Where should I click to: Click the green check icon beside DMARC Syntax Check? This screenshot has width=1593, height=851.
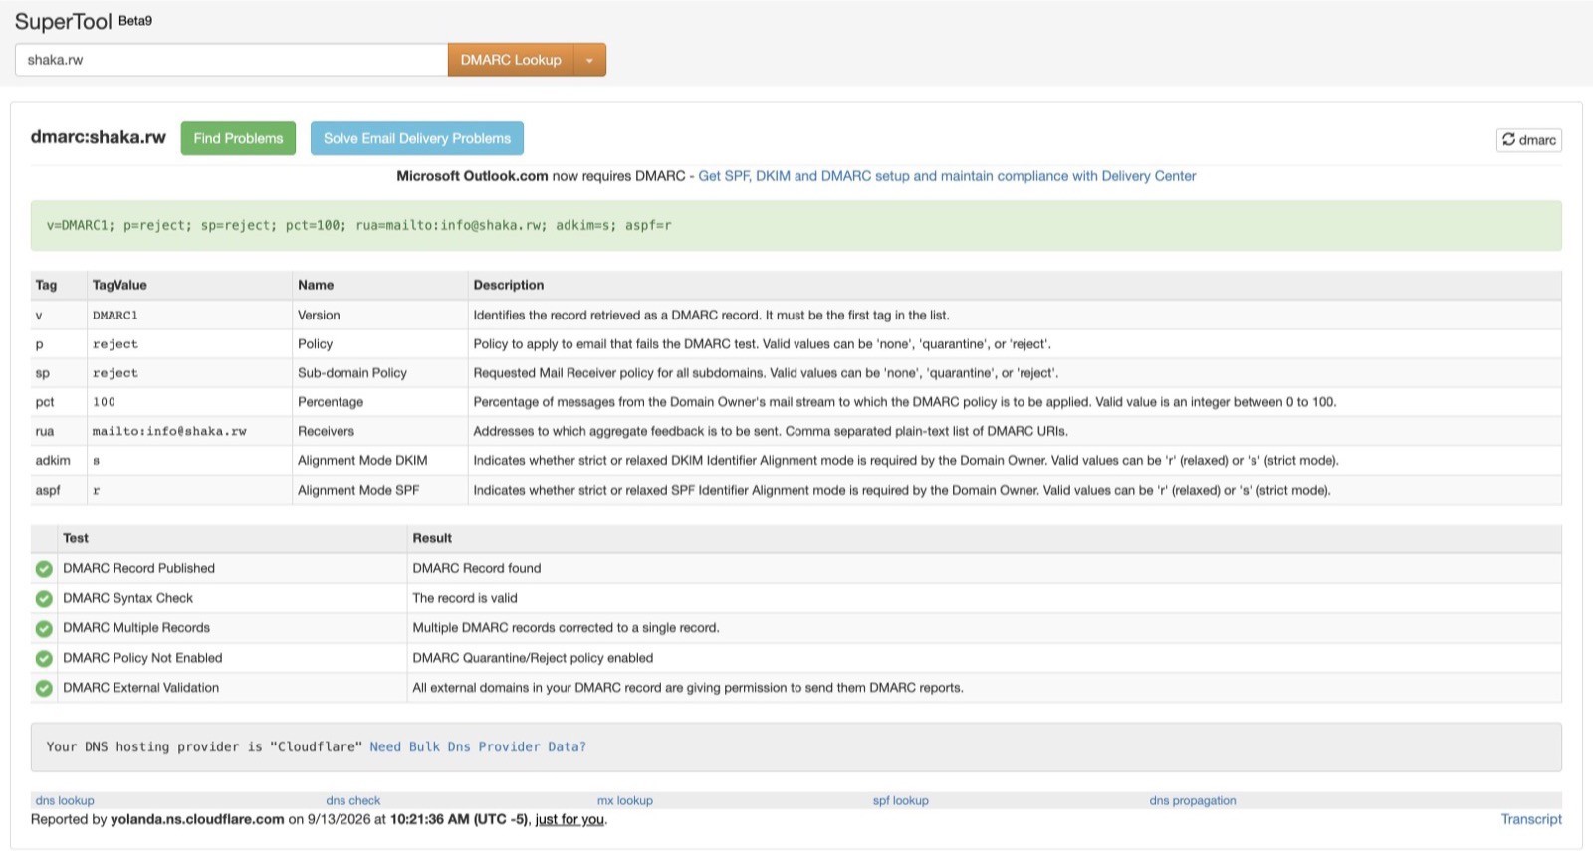click(44, 599)
